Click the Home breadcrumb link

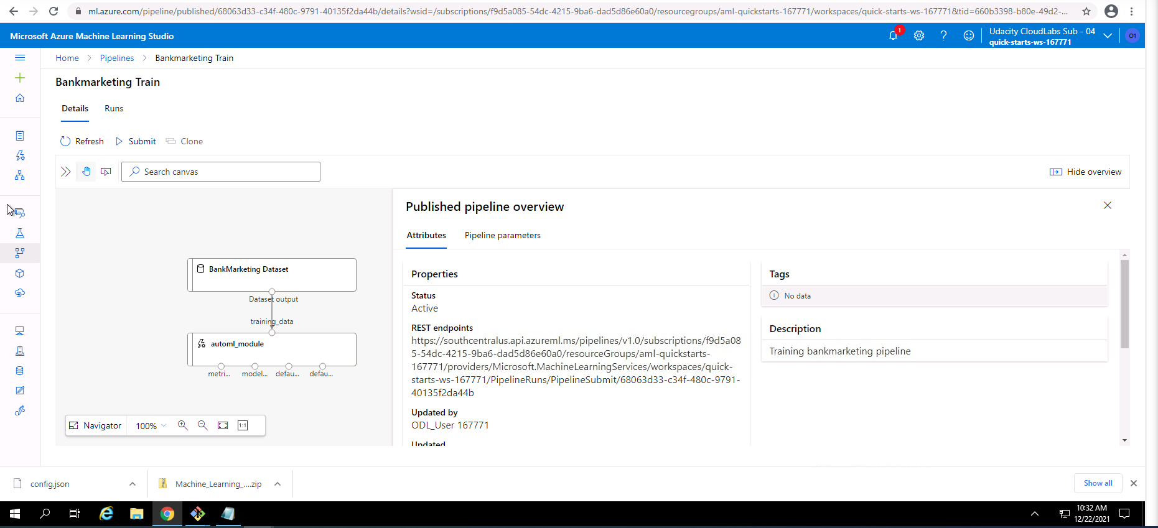[67, 58]
